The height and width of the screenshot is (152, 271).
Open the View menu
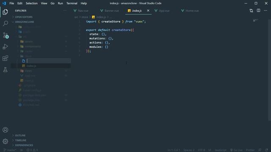(44, 3)
